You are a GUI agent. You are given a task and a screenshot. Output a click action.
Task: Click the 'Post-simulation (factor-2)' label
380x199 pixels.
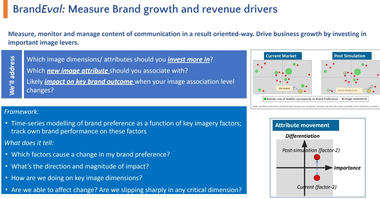click(x=311, y=150)
